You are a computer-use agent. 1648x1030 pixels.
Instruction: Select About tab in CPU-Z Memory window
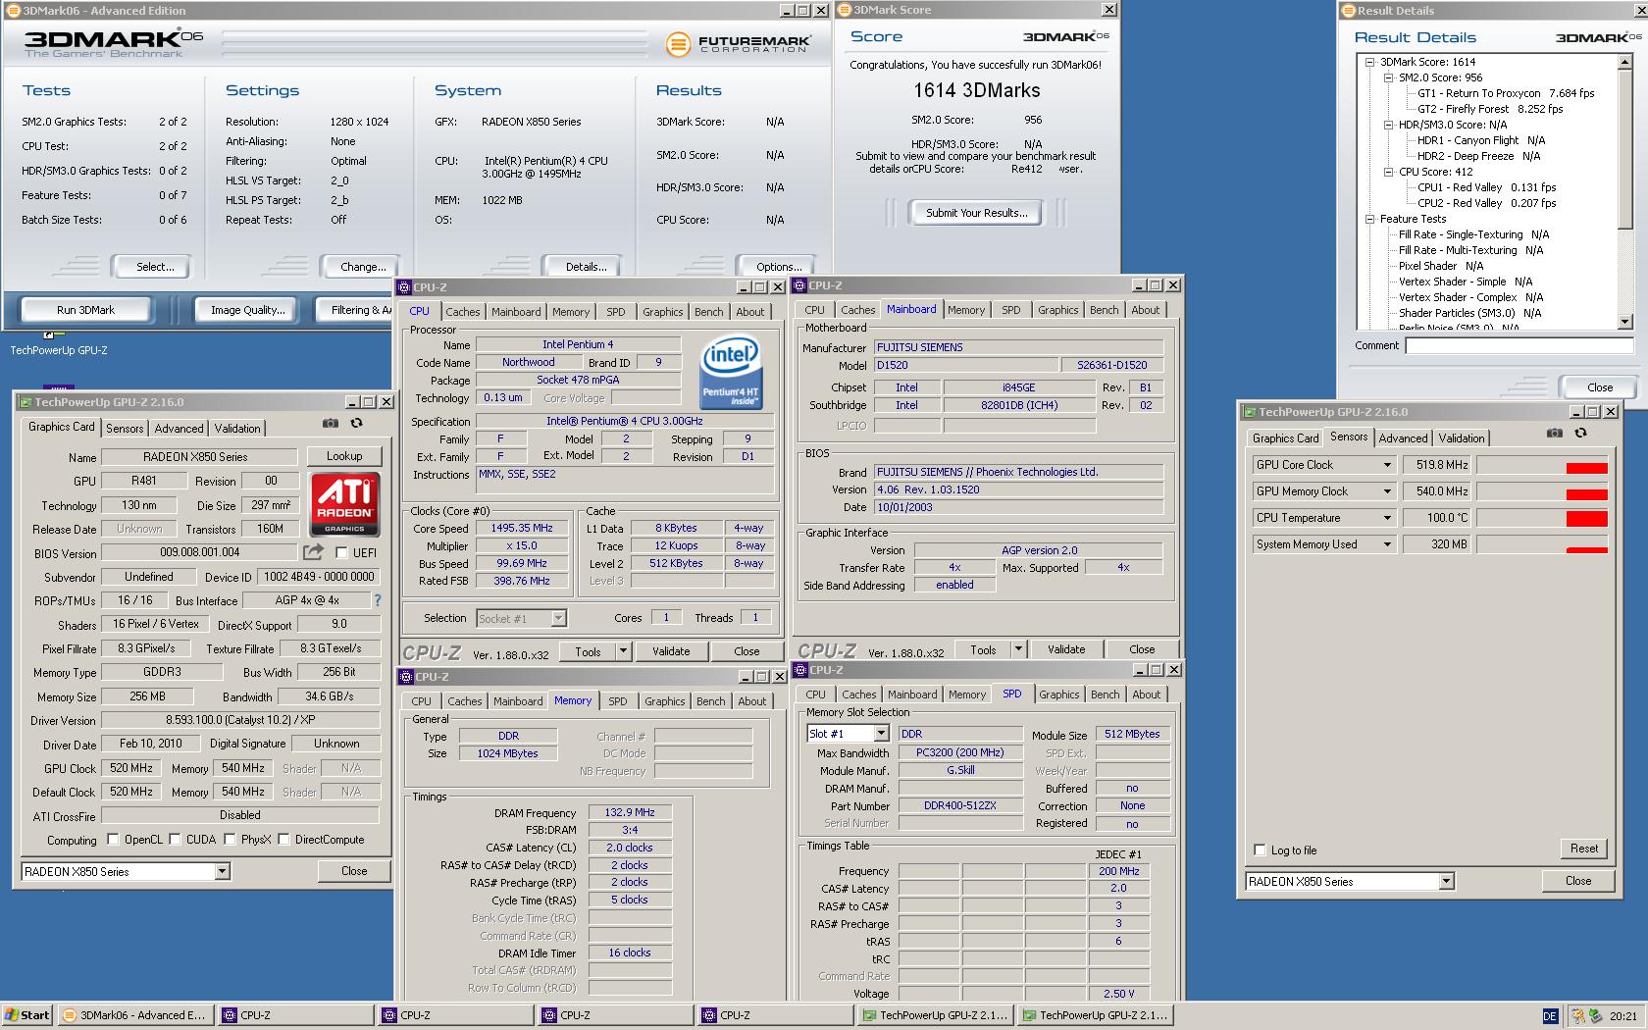click(752, 701)
